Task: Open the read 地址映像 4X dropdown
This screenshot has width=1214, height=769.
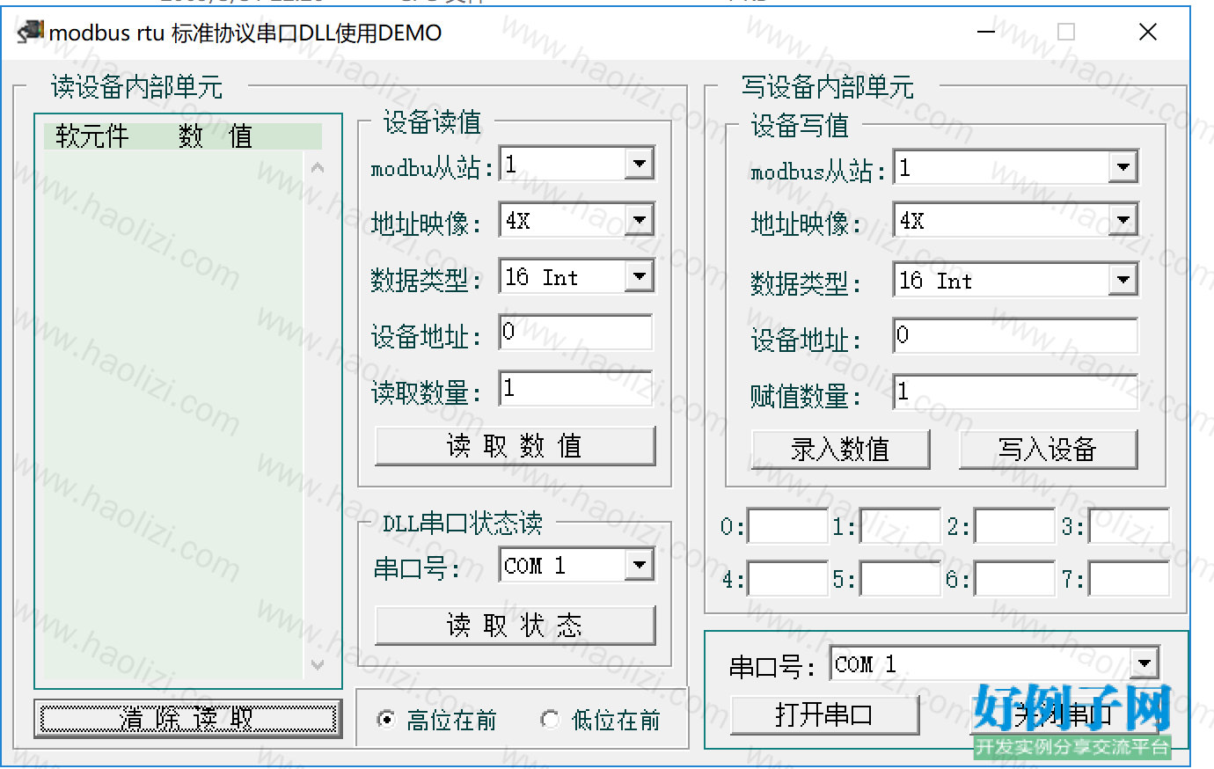Action: tap(640, 220)
